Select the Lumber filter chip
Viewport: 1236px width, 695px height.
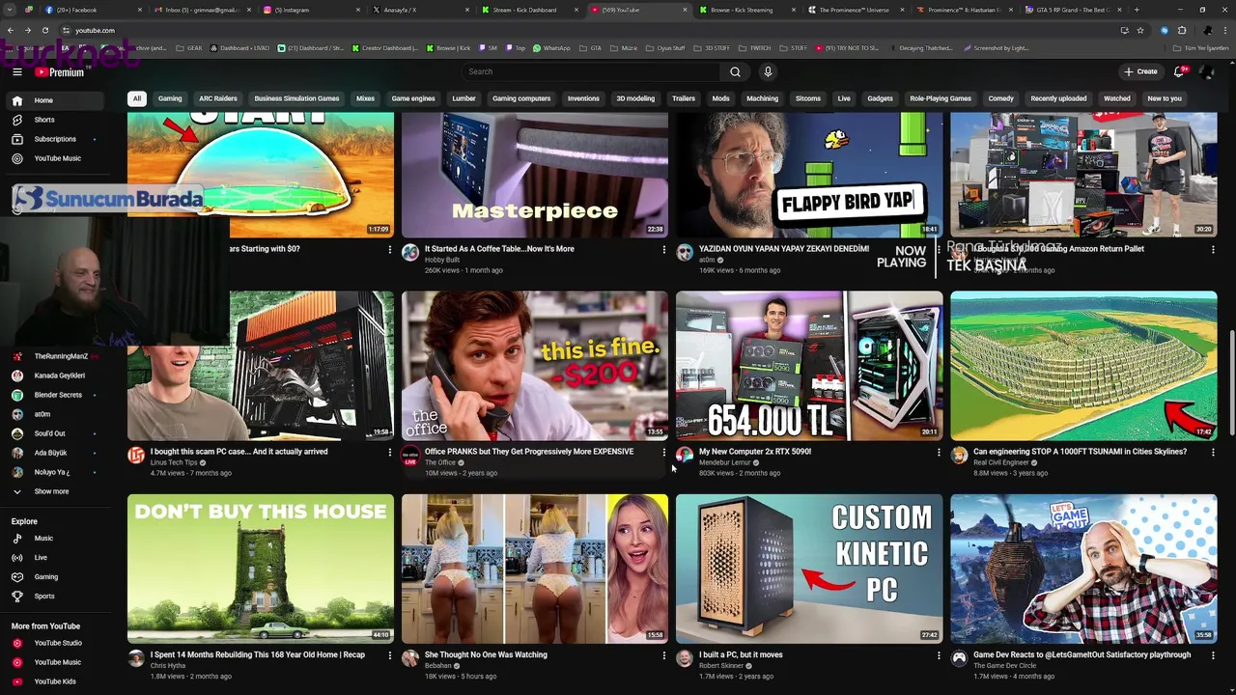coord(463,98)
